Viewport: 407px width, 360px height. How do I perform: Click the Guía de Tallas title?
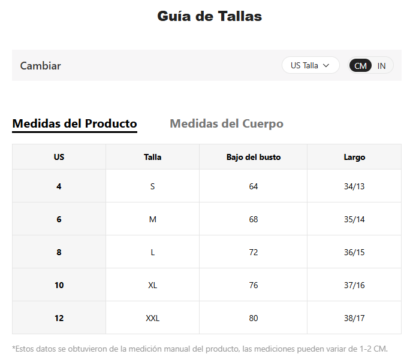click(209, 16)
